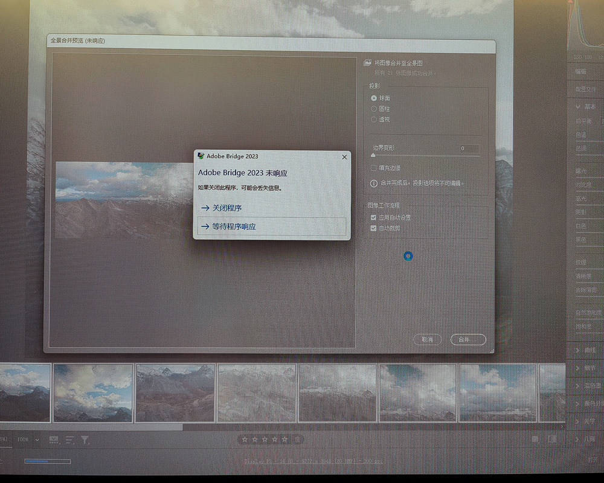Close the Adobe Bridge 2023 not-responding dialog
The image size is (604, 483).
click(344, 157)
